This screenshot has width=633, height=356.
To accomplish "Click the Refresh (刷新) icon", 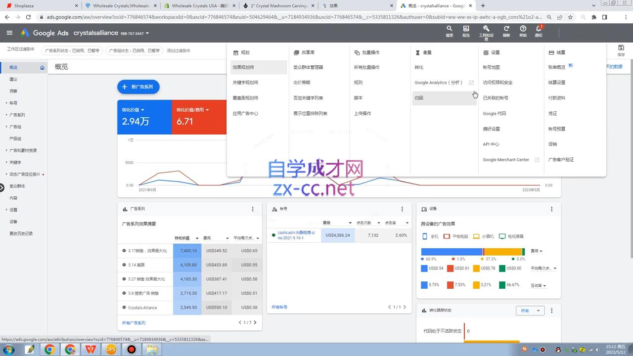I will coord(506,31).
